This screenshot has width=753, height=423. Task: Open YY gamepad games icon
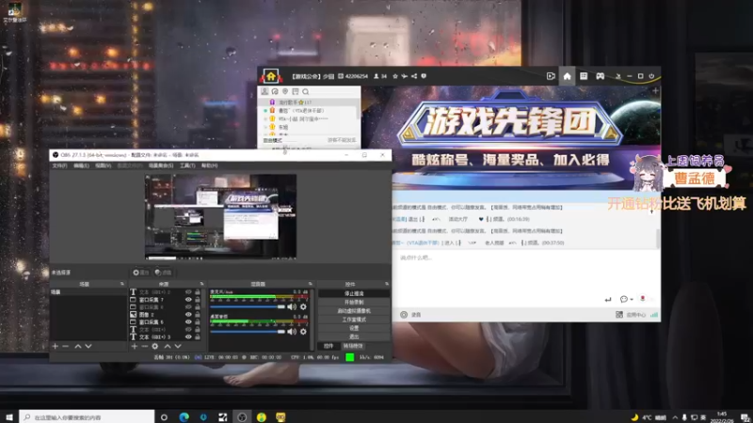(600, 76)
